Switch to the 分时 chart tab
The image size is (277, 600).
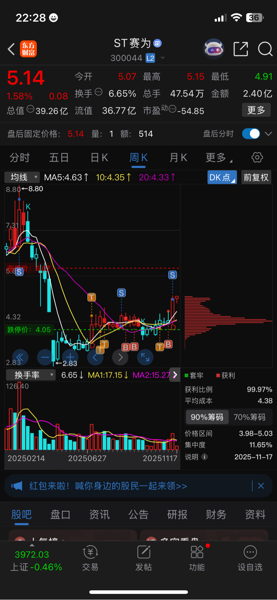(19, 158)
